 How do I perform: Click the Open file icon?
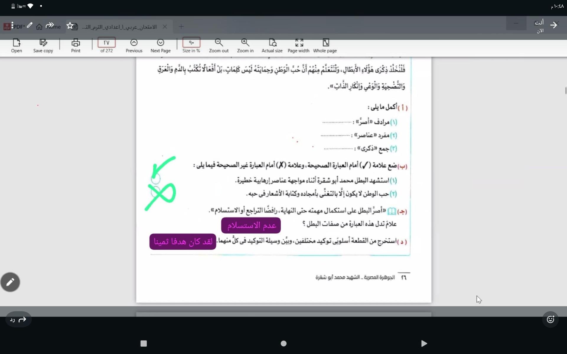[x=17, y=43]
